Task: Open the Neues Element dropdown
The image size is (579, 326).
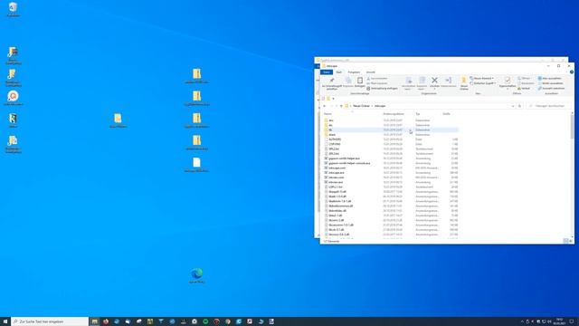Action: pyautogui.click(x=482, y=79)
